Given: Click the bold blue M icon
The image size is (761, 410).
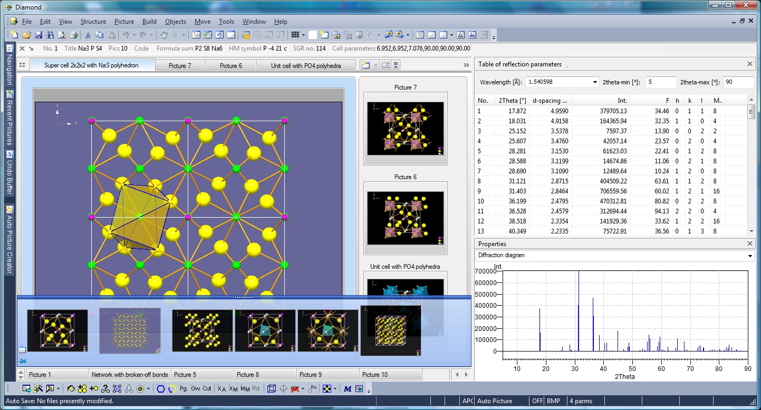Looking at the screenshot, I should tap(347, 388).
